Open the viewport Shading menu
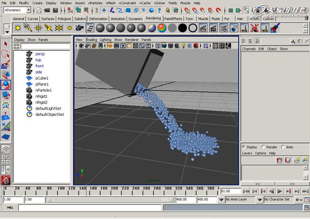Image resolution: width=310 pixels, height=219 pixels. 91,40
